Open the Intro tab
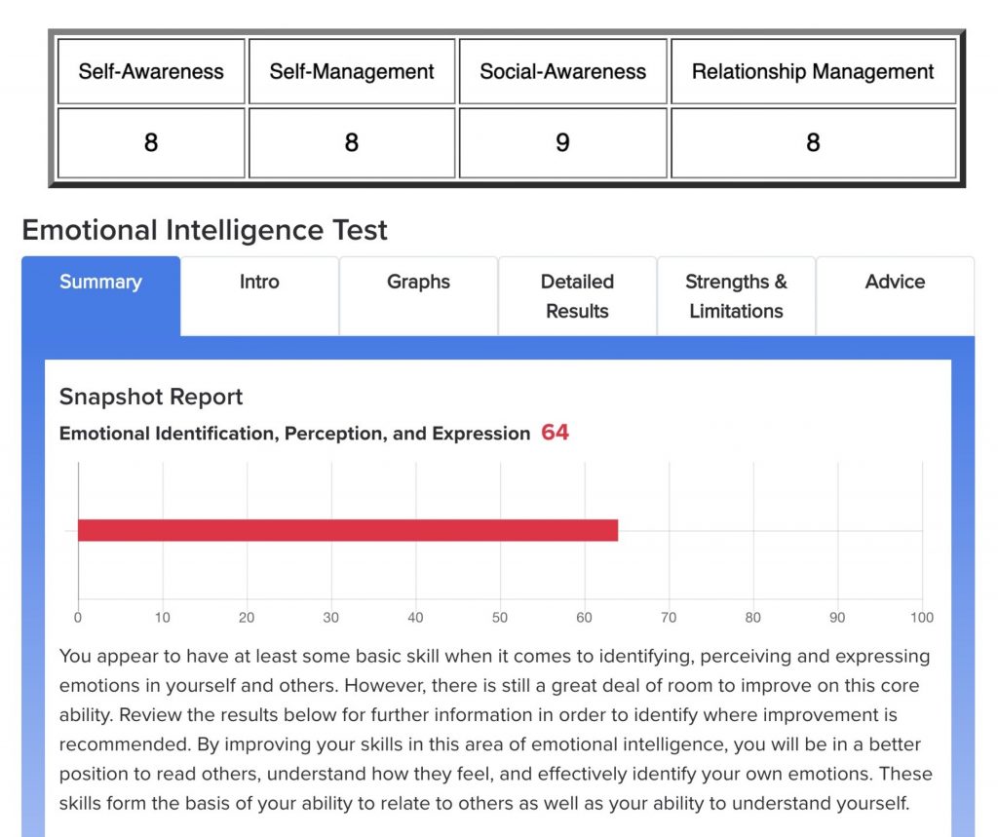The image size is (998, 837). (x=259, y=296)
